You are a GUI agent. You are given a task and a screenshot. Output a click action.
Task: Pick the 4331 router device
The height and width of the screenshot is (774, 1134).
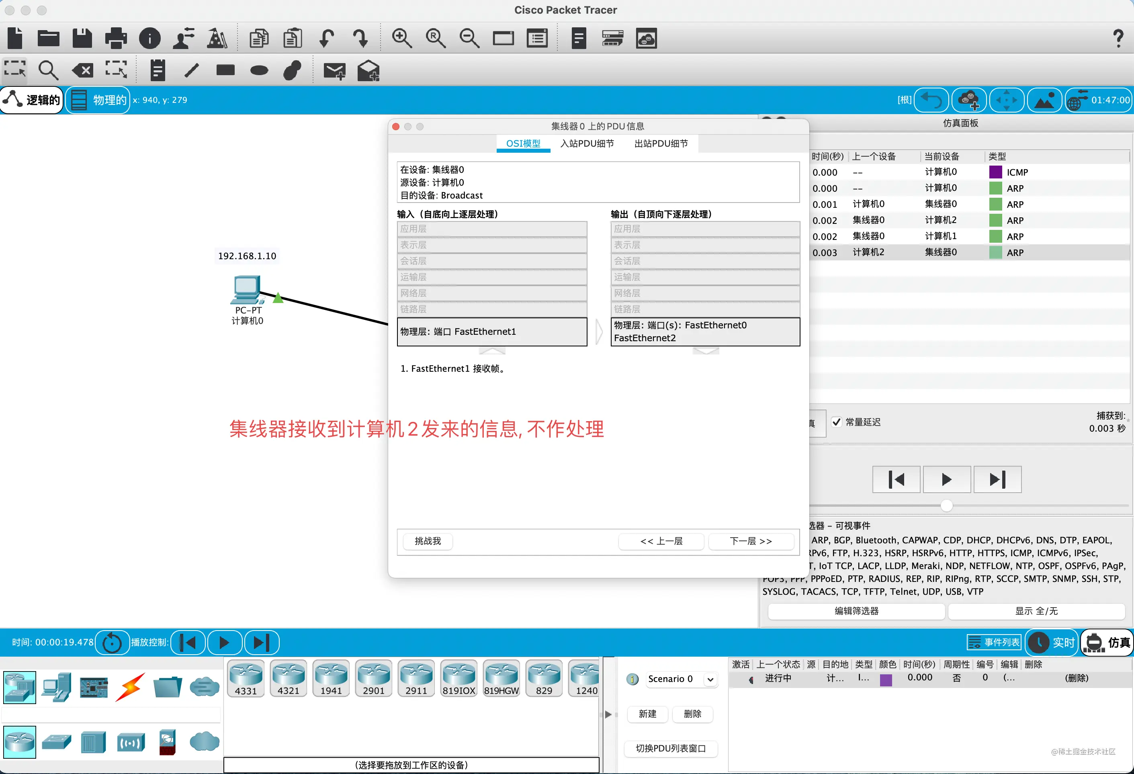(246, 678)
